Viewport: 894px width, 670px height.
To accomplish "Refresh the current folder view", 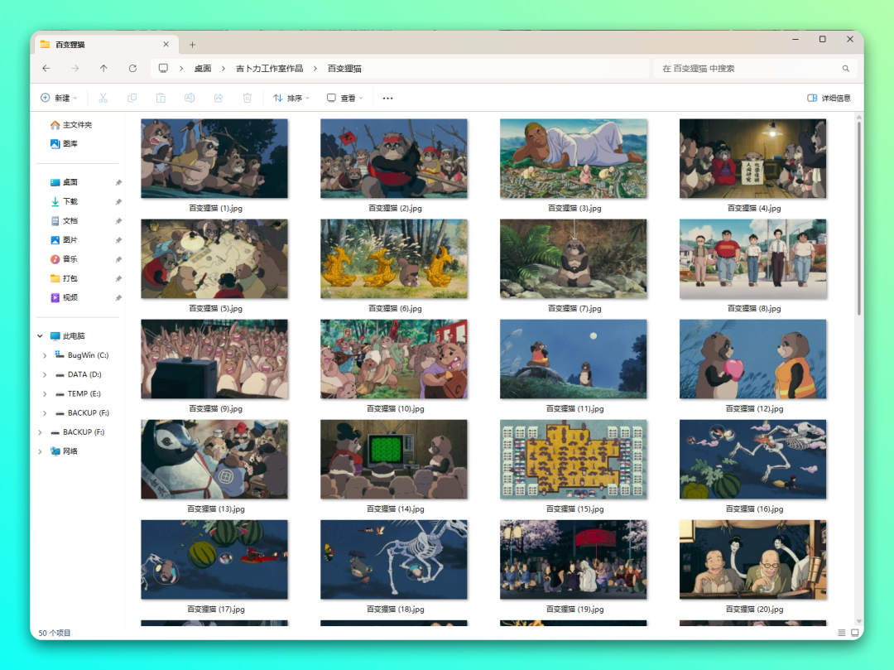I will pyautogui.click(x=132, y=69).
